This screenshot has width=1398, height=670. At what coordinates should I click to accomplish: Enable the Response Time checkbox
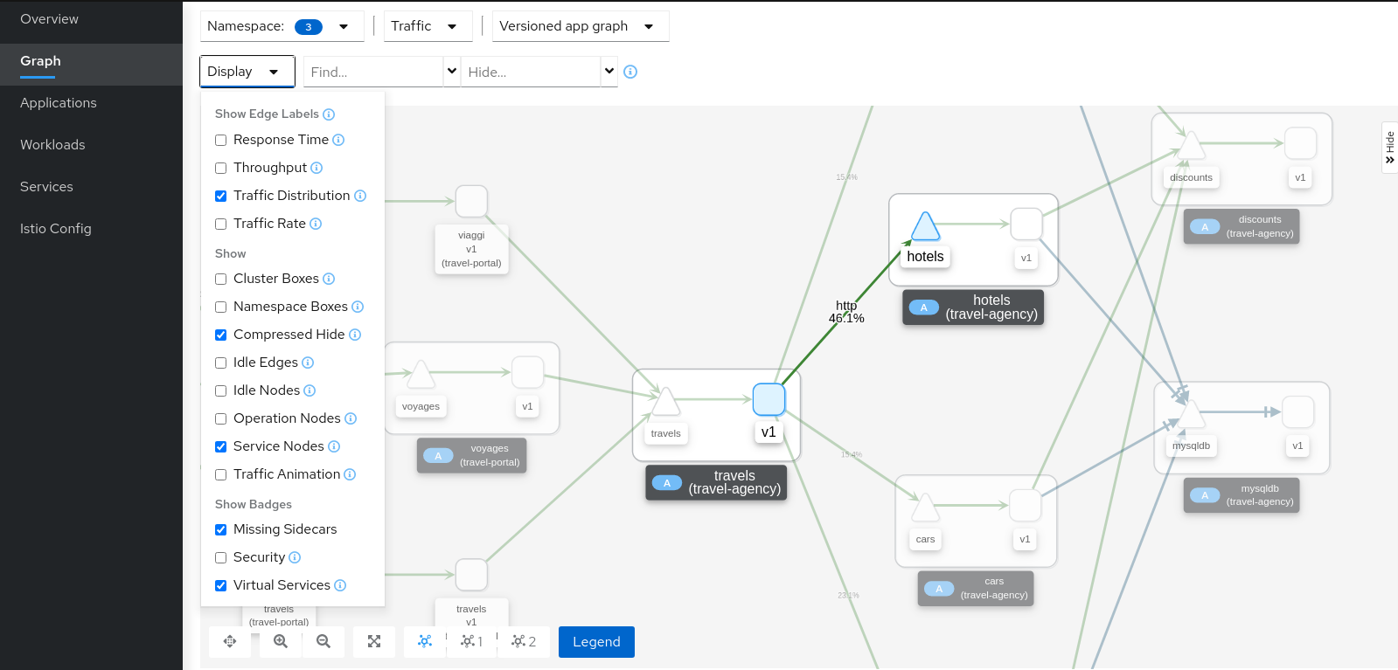coord(221,140)
